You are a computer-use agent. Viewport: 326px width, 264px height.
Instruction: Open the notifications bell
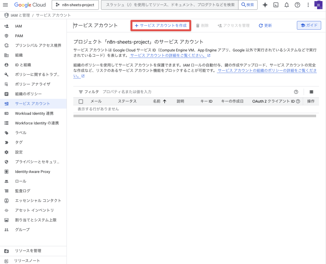pyautogui.click(x=287, y=5)
